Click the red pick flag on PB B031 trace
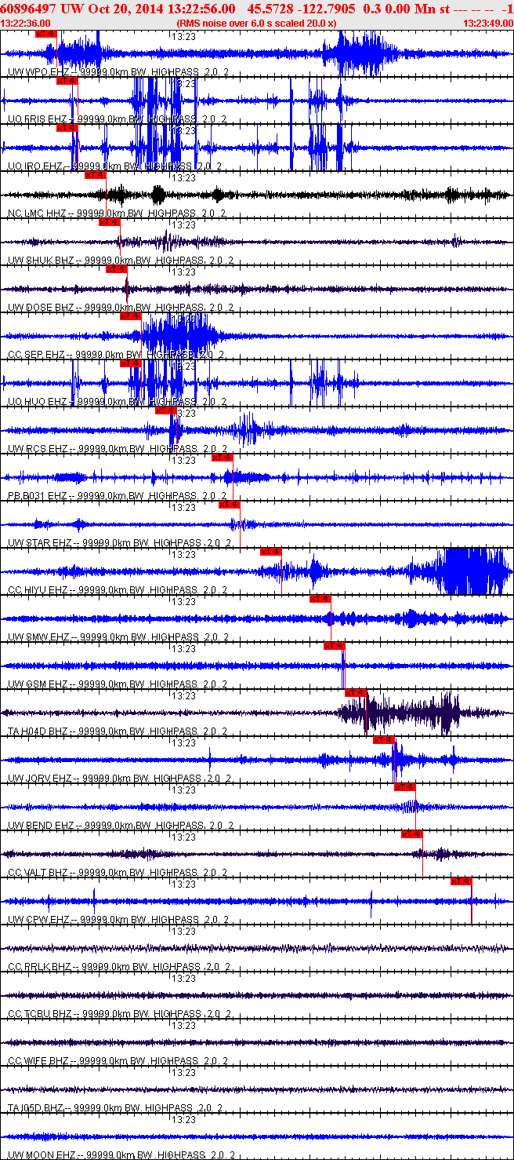This screenshot has height=1160, width=514. (x=223, y=458)
